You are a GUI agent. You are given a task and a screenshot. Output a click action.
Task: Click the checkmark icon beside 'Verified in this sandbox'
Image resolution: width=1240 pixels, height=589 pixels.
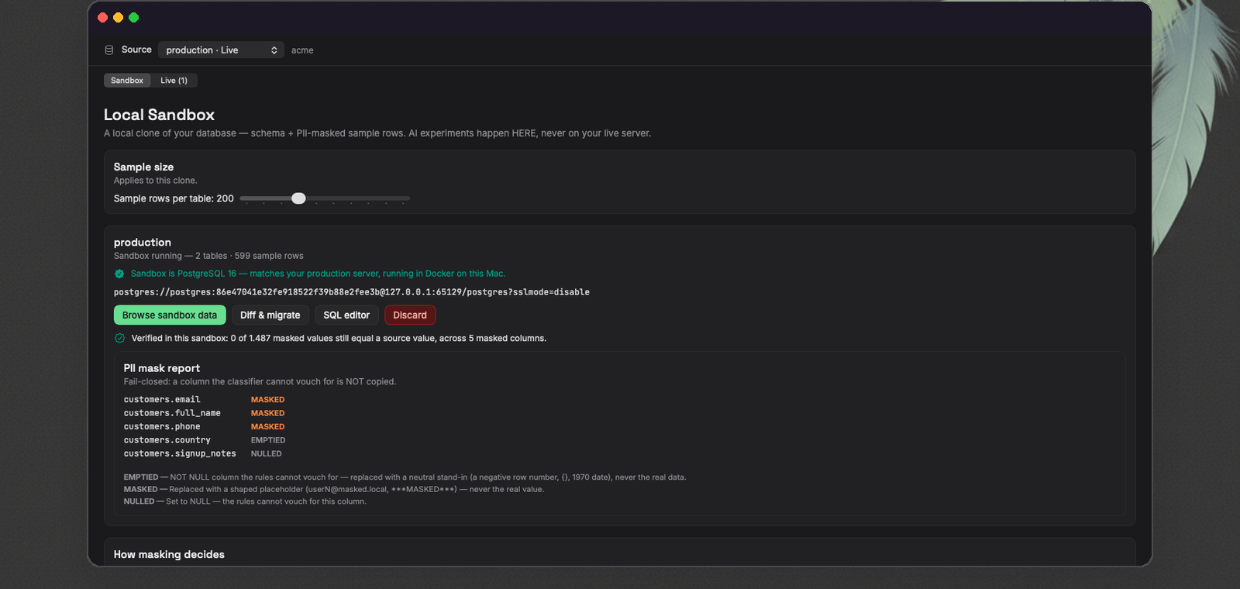(119, 338)
